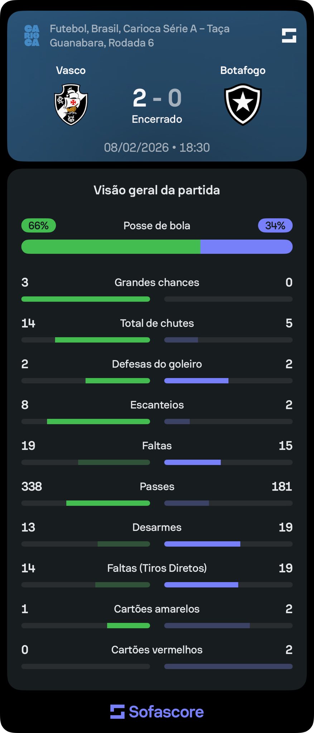The height and width of the screenshot is (733, 314).
Task: Open the Vasco team name
Action: 71,70
